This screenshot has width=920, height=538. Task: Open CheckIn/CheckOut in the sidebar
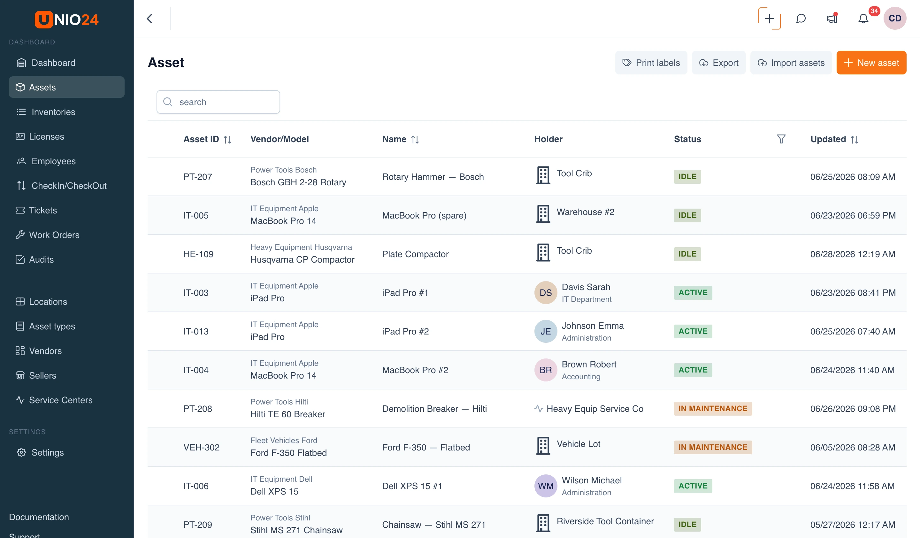[66, 186]
